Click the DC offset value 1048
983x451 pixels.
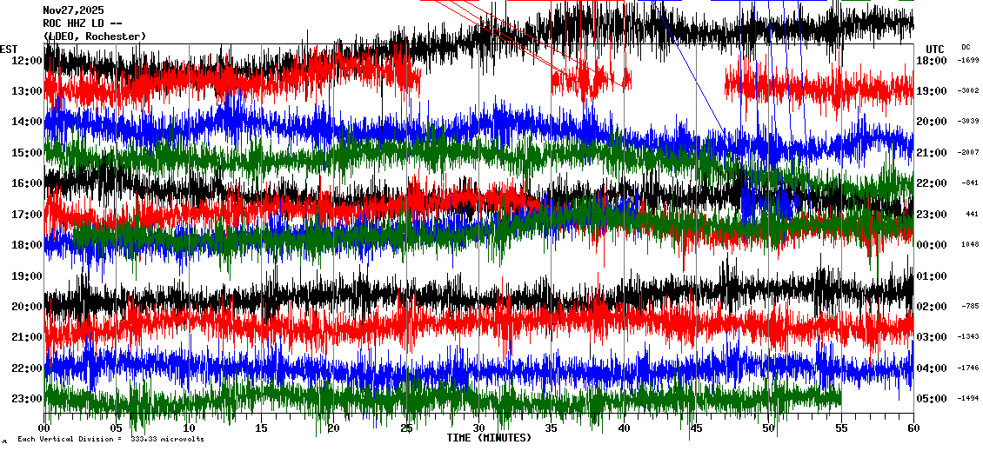click(x=971, y=245)
